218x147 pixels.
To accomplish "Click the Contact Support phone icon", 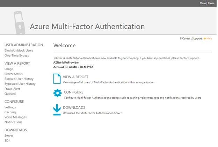I will (x=181, y=38).
